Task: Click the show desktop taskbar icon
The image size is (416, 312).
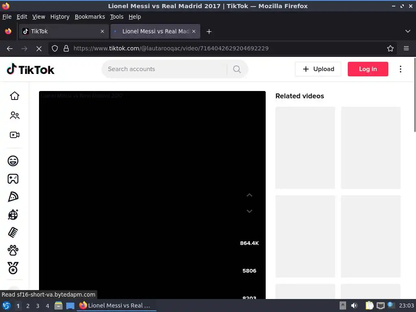Action: pyautogui.click(x=70, y=305)
